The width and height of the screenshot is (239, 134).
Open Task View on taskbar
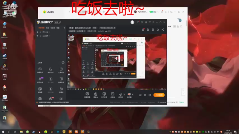click(15, 132)
